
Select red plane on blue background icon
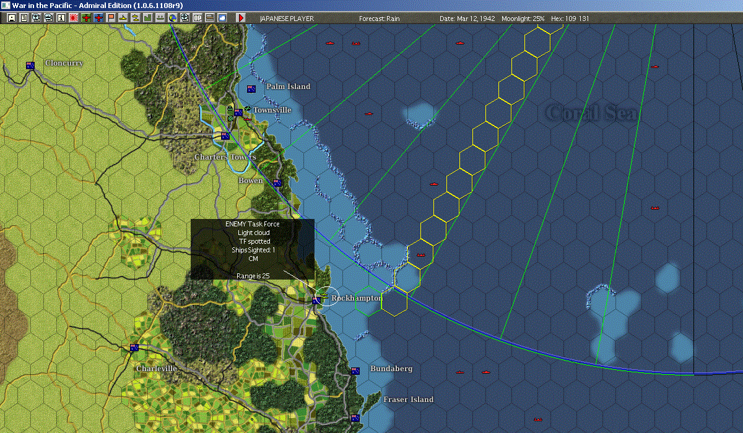point(98,18)
